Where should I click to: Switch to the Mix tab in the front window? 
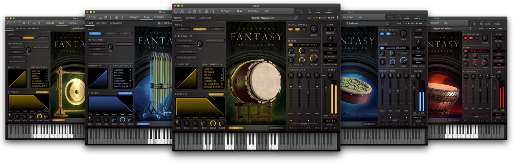point(267,11)
